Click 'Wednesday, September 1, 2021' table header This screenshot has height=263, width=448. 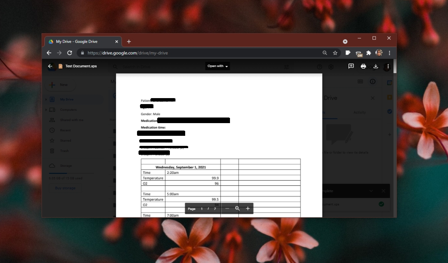tap(181, 167)
